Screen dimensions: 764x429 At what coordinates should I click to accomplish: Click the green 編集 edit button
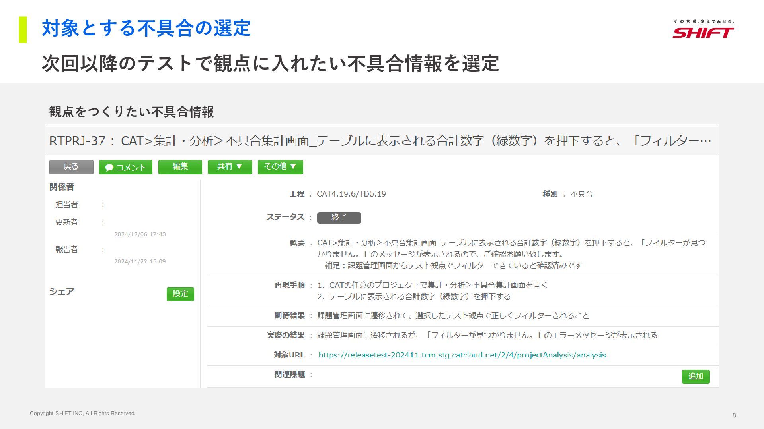click(x=180, y=167)
